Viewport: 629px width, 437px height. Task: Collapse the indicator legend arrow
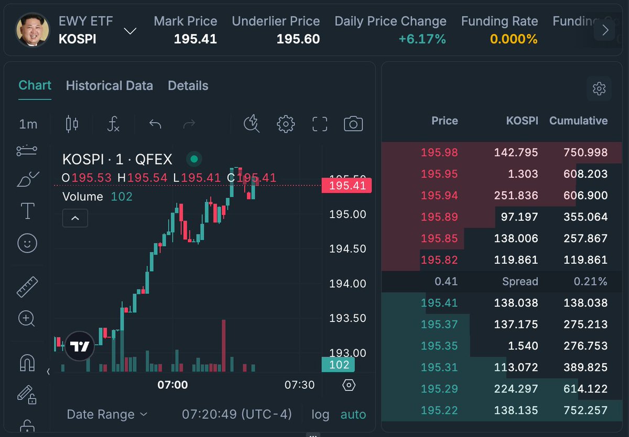pos(75,218)
